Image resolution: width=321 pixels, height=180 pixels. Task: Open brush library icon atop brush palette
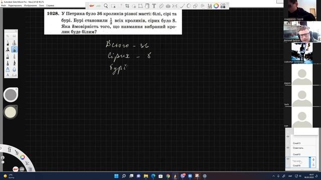point(14,36)
